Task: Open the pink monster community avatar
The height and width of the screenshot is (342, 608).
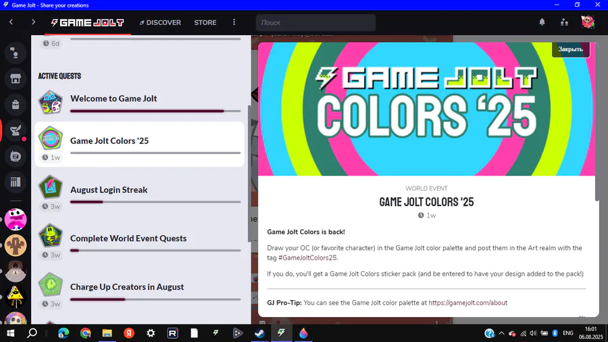Action: (x=16, y=220)
